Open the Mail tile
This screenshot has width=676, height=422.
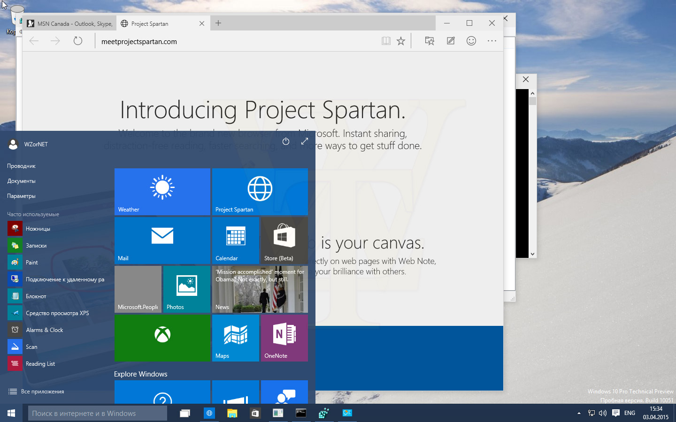[162, 241]
